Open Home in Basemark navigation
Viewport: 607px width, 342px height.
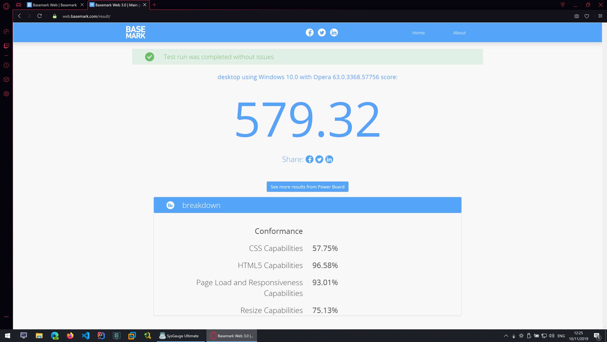419,33
